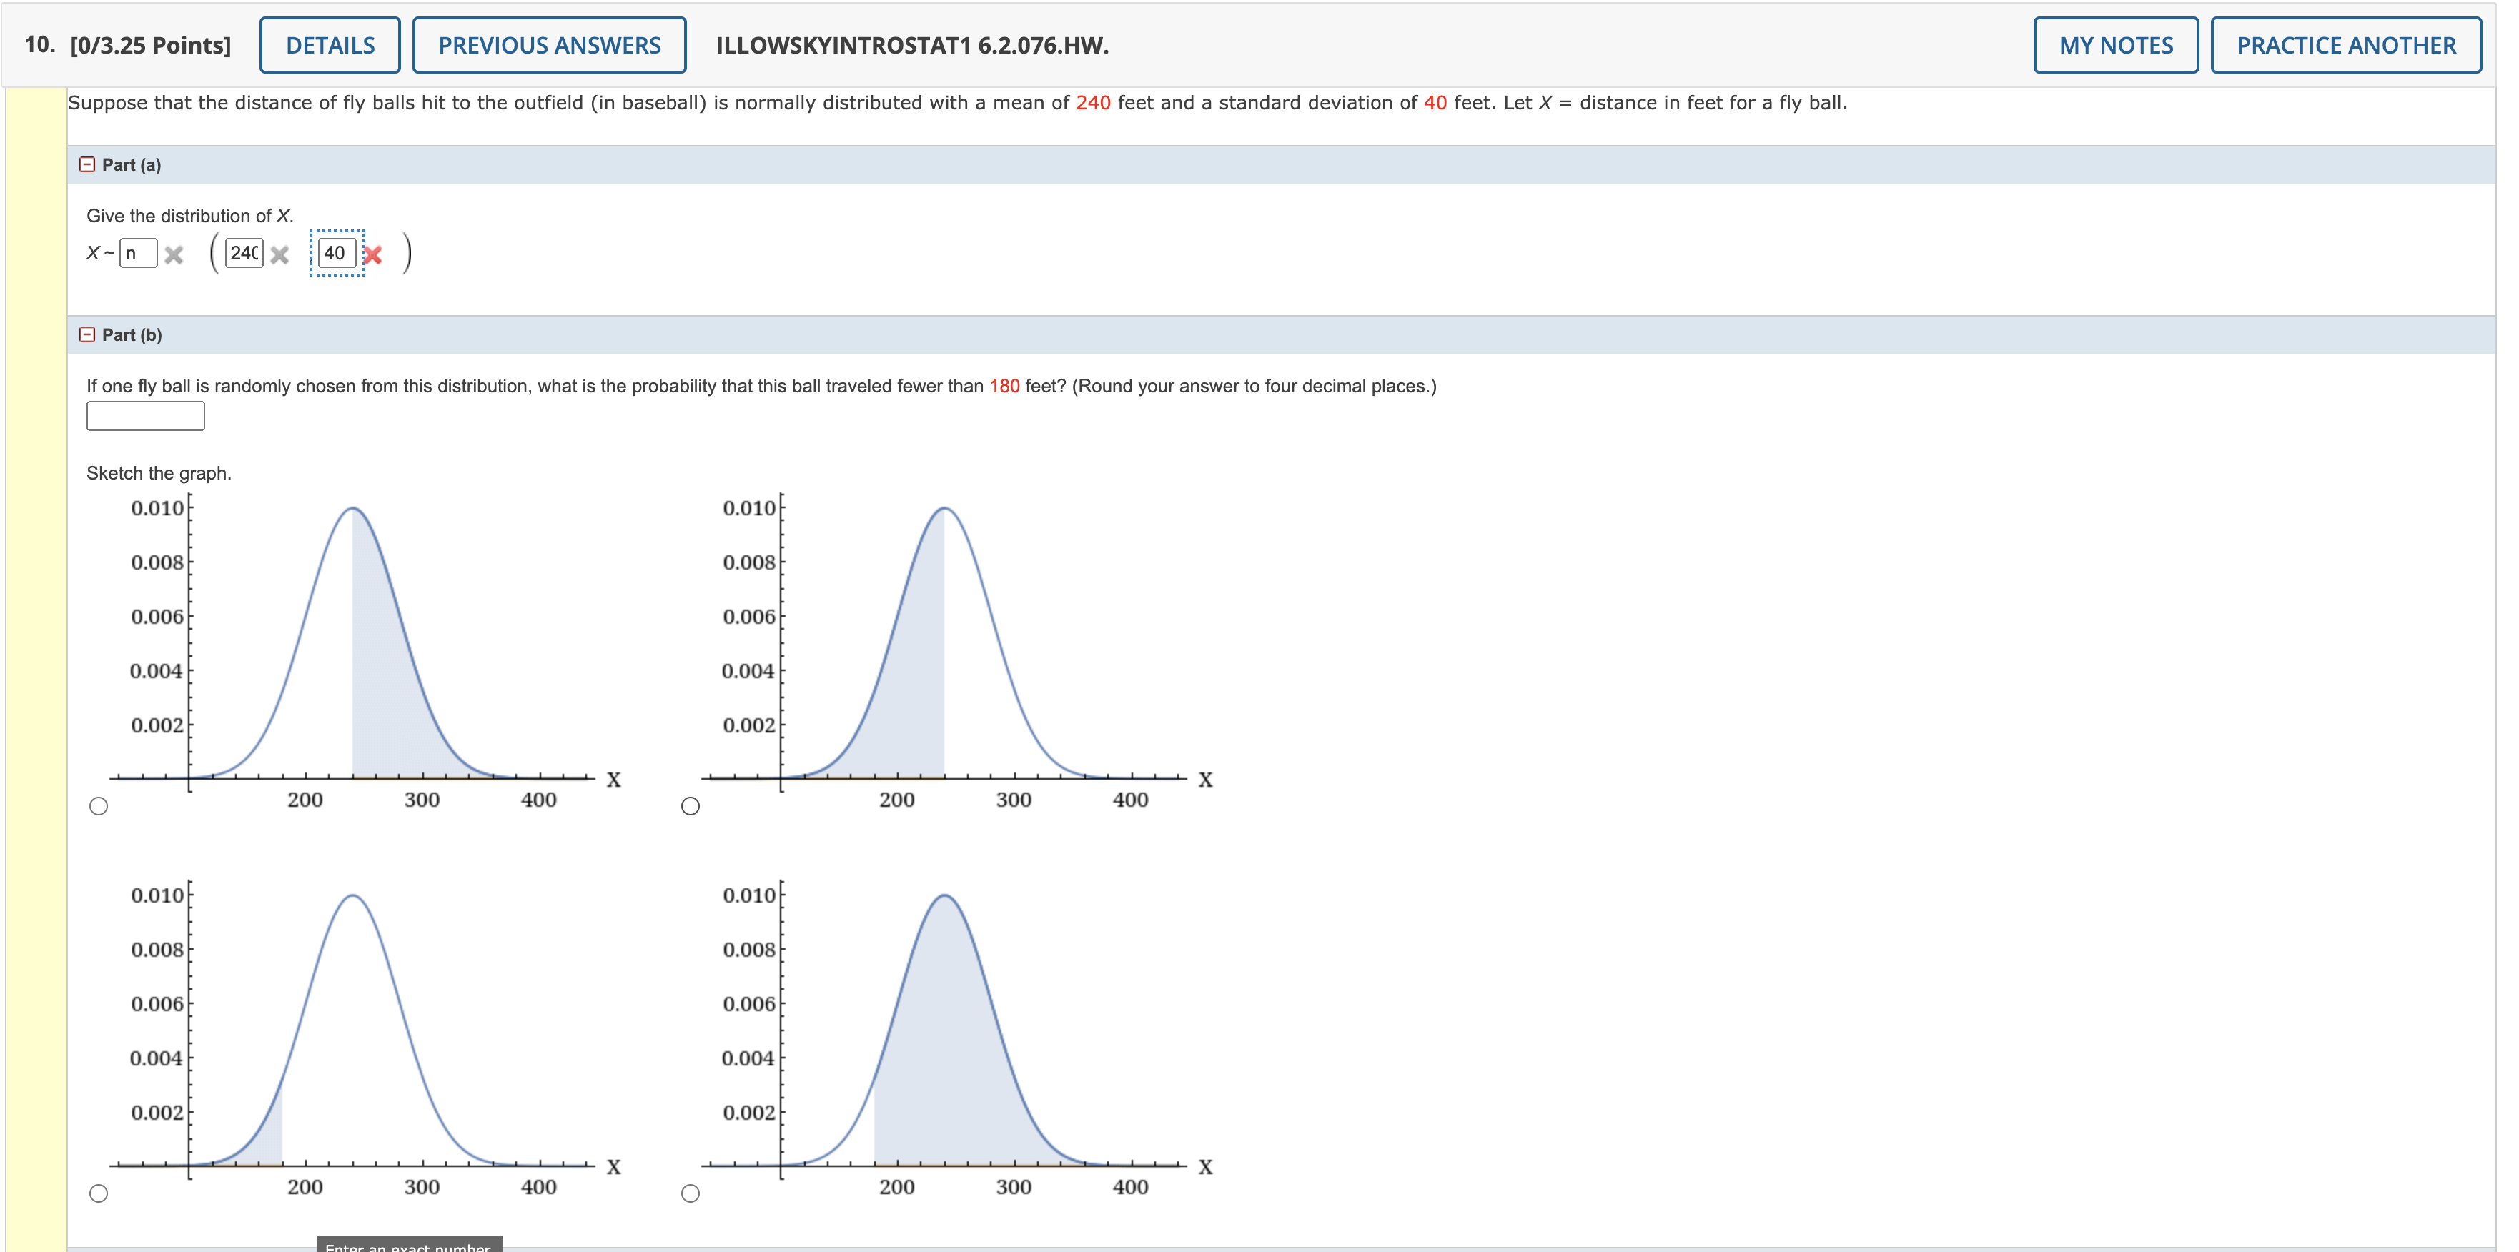
Task: Select graph shaded left of mean
Action: point(691,806)
